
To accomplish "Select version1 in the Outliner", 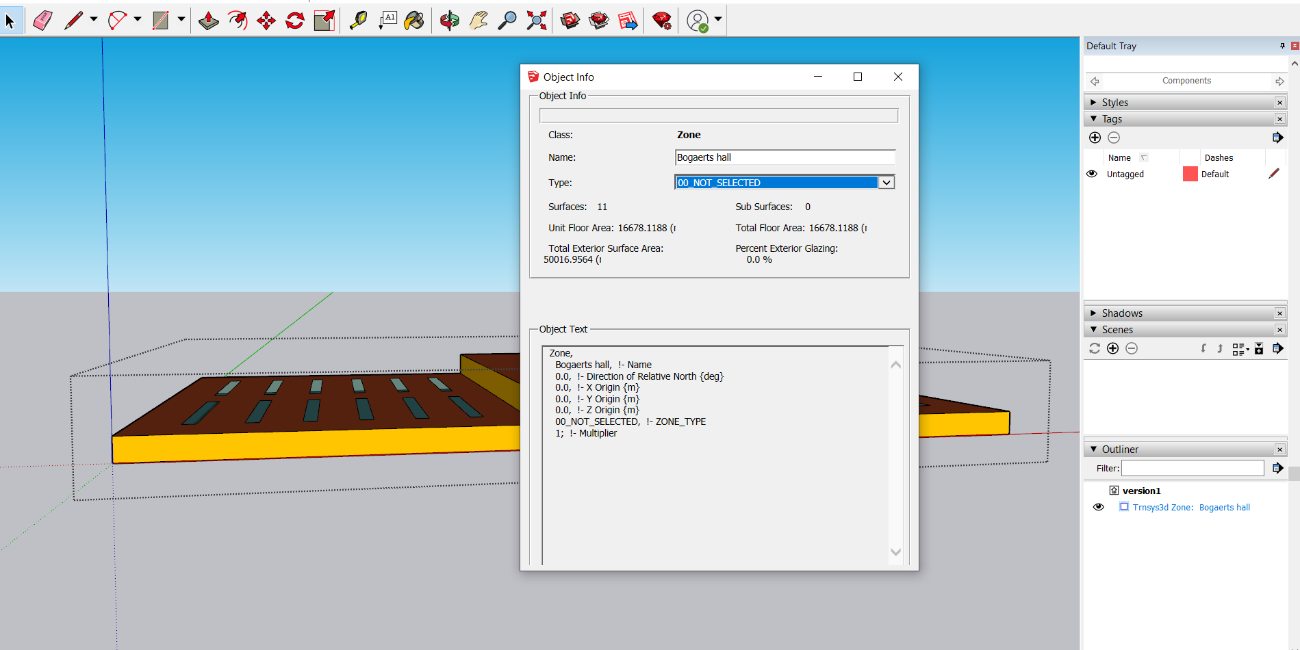I will pyautogui.click(x=1141, y=491).
